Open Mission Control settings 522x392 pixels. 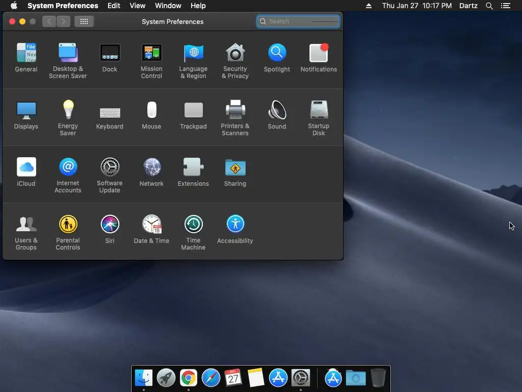151,61
